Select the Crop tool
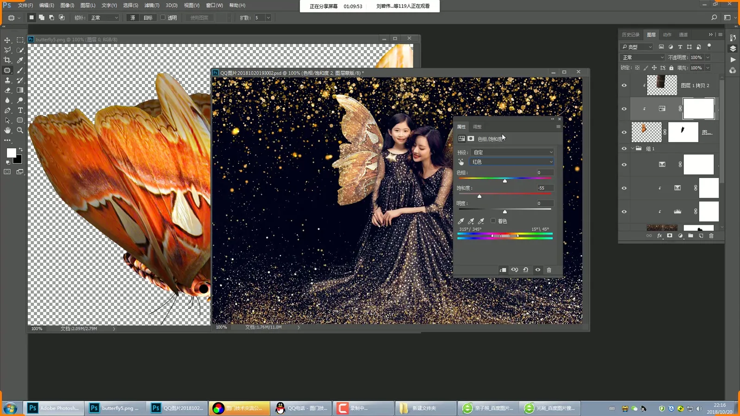Image resolution: width=740 pixels, height=416 pixels. click(7, 60)
